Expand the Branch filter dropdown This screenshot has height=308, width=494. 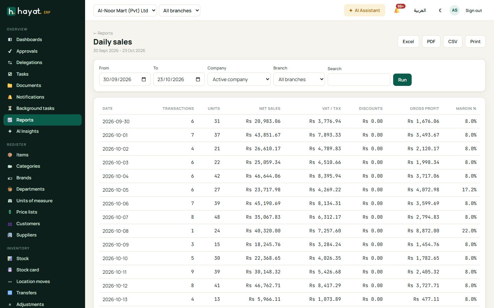[x=299, y=79]
